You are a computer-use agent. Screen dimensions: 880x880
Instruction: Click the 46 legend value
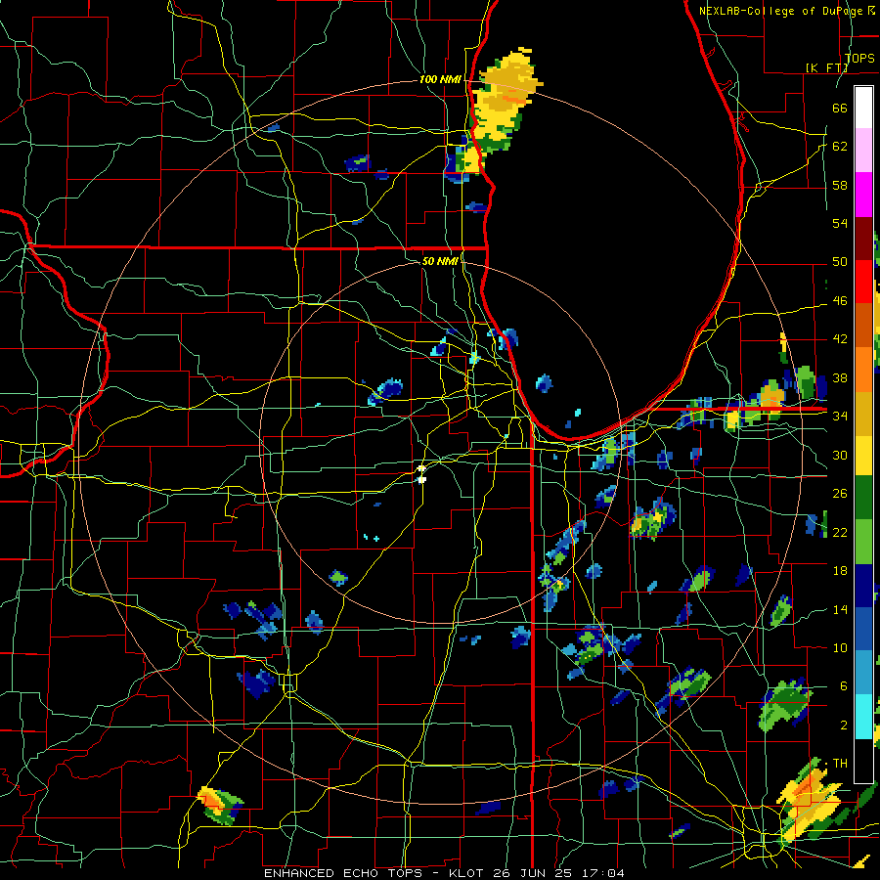840,301
